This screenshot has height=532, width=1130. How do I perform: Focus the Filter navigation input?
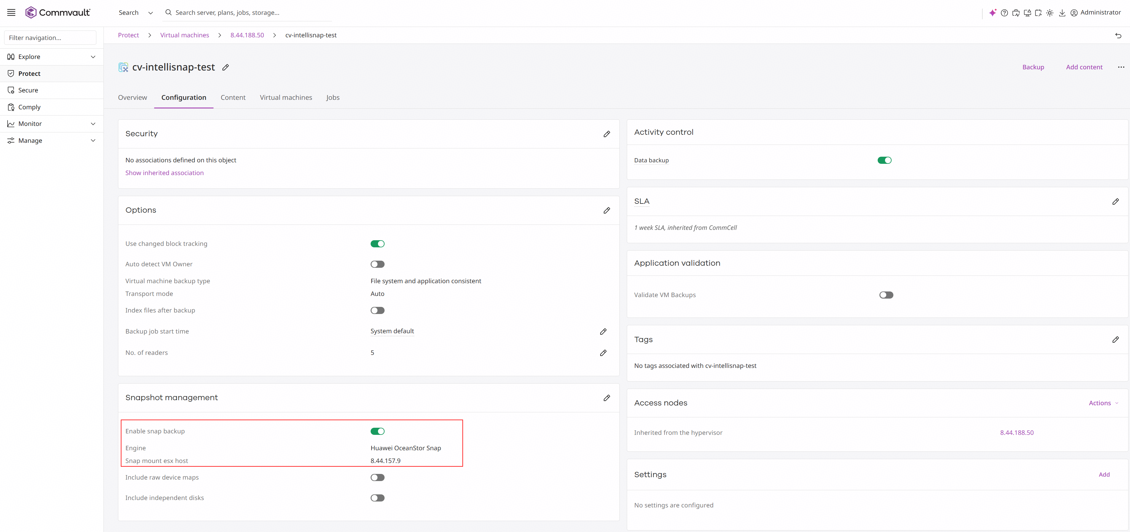[x=50, y=38]
